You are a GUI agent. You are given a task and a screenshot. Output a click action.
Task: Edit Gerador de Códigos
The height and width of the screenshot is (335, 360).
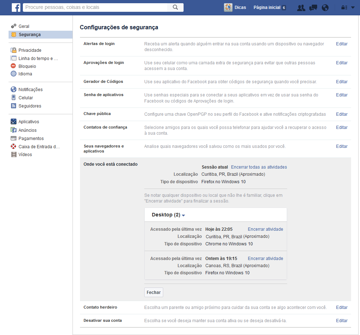click(x=342, y=81)
